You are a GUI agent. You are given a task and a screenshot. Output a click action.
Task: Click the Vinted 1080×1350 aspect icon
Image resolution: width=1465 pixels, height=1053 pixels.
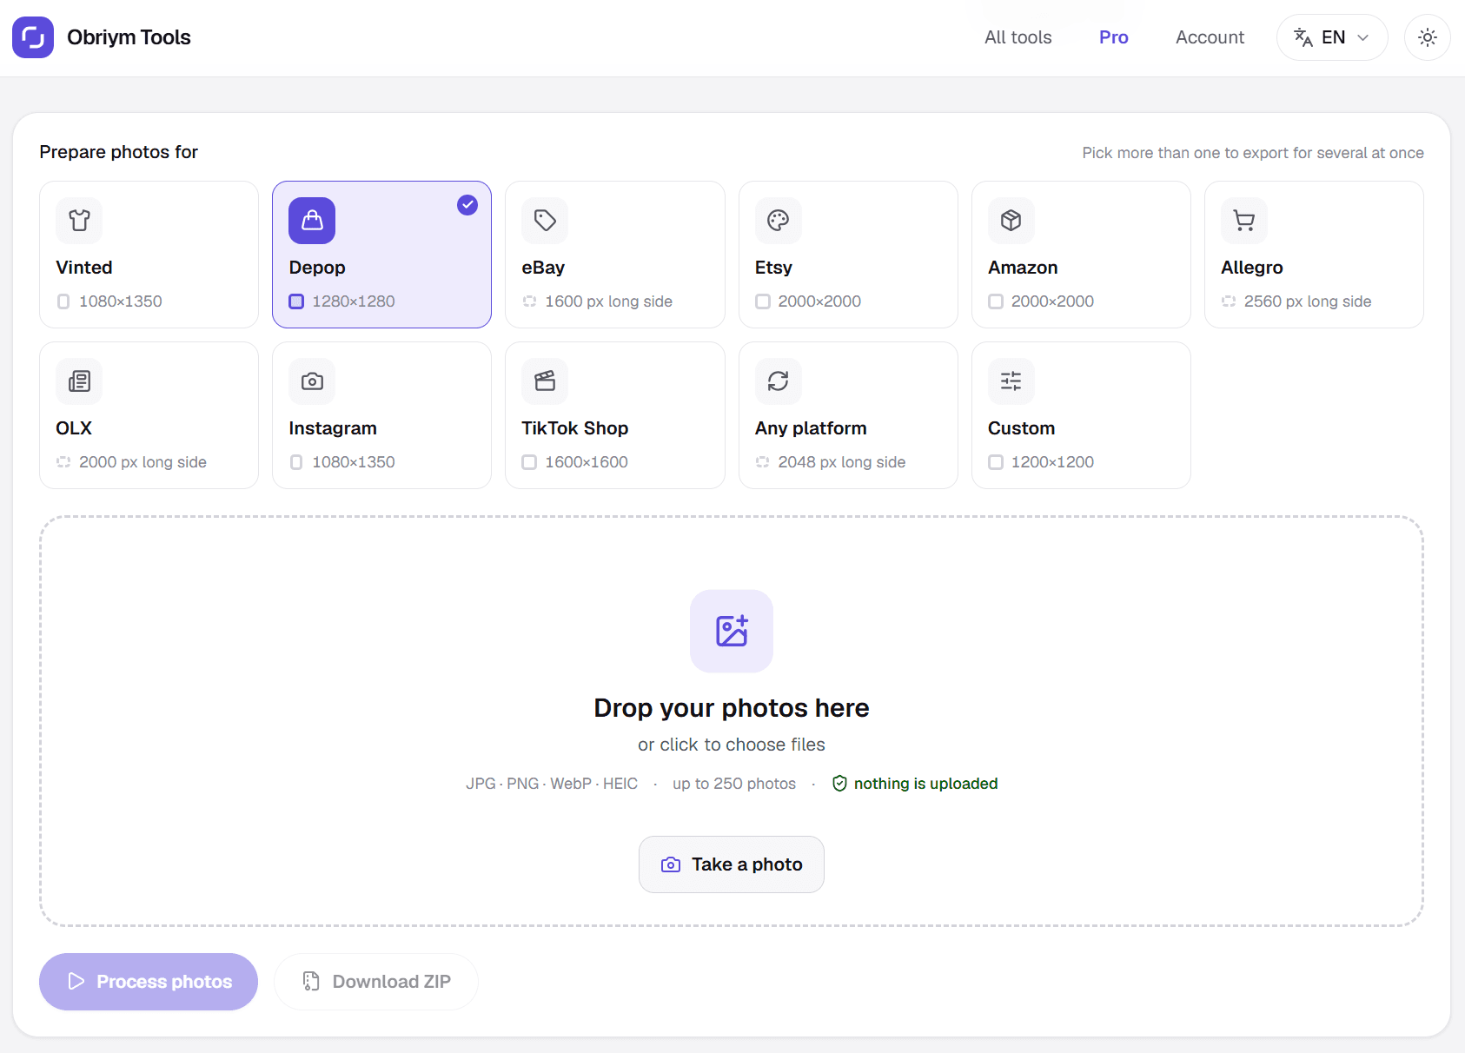63,301
